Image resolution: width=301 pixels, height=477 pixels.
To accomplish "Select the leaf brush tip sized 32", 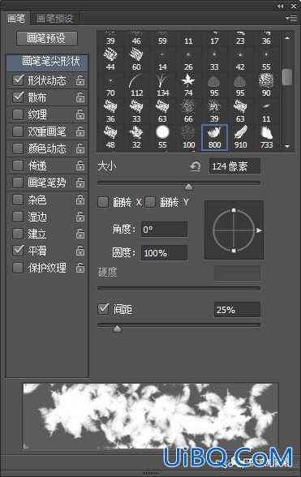I will (136, 137).
